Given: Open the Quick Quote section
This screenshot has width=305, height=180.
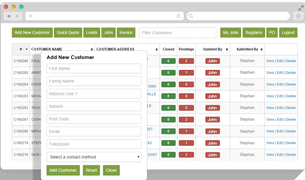Looking at the screenshot, I should click(68, 33).
